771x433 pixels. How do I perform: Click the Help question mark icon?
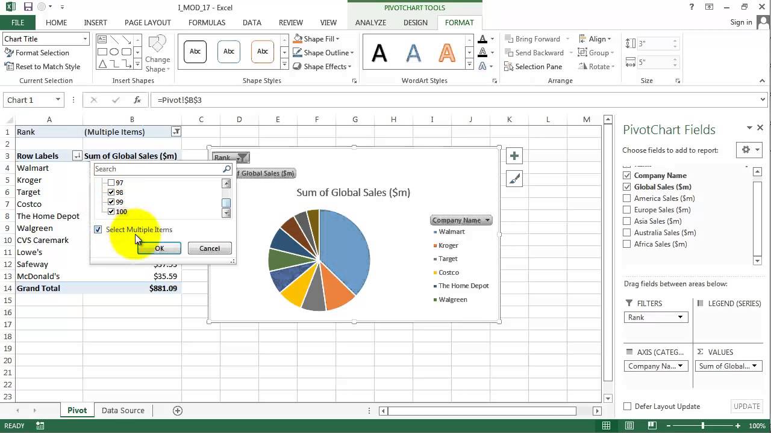click(692, 7)
